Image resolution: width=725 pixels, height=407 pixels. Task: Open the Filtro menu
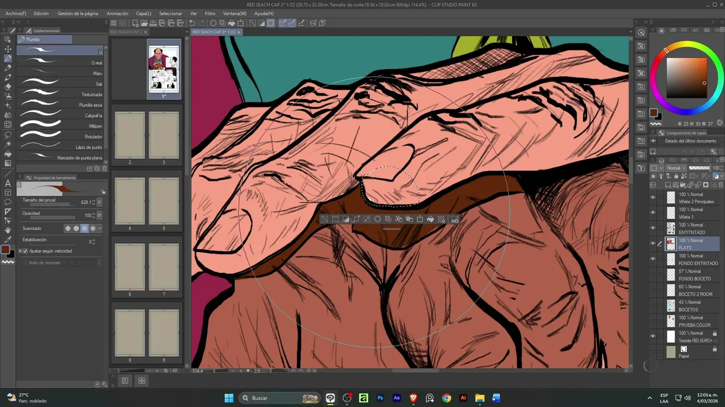(x=210, y=13)
